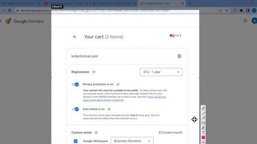Select the Rectangle tool in screenshot toolbar
The height and width of the screenshot is (144, 257).
coord(203,123)
